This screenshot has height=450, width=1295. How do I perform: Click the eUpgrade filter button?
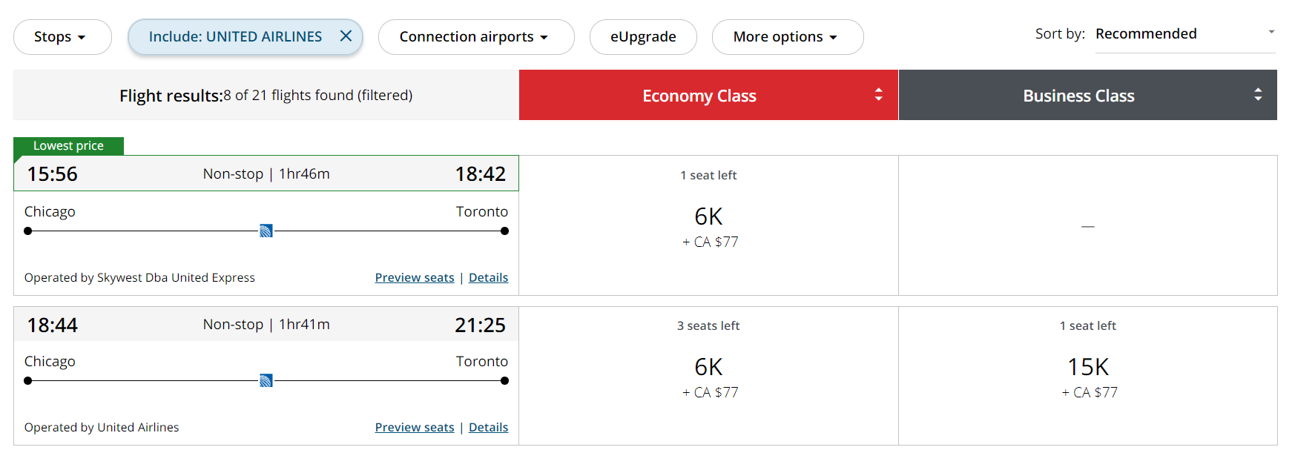pos(642,36)
